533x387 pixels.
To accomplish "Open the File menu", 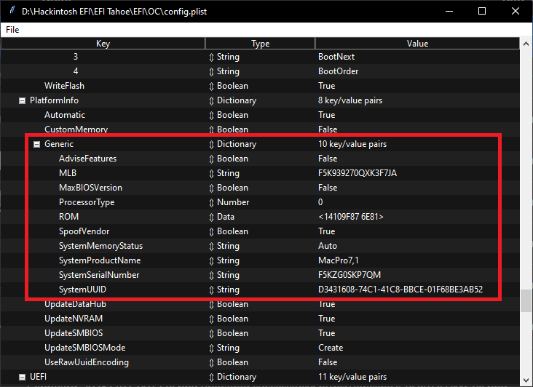I will pos(12,30).
